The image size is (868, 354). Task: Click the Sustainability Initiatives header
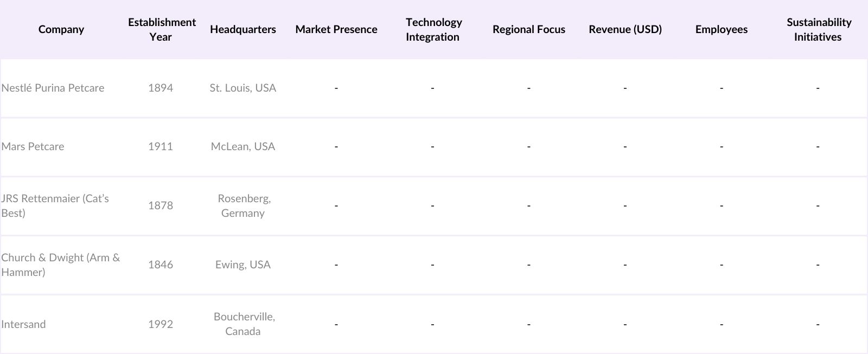(x=818, y=29)
